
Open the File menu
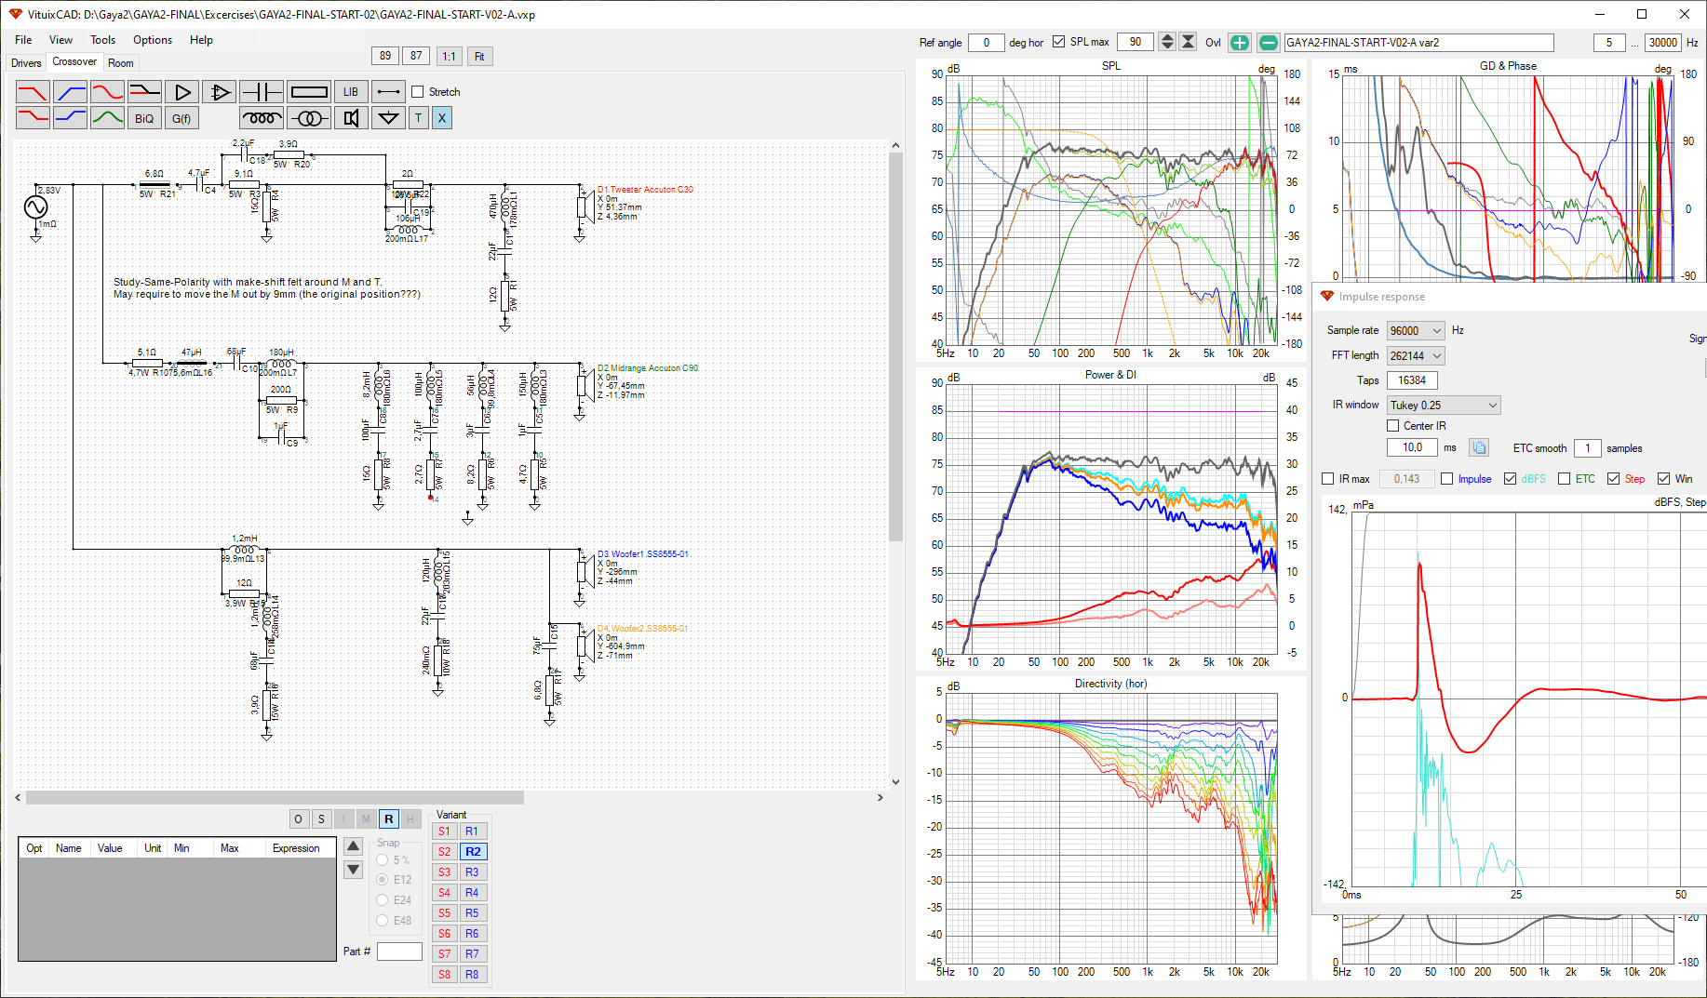pos(23,40)
